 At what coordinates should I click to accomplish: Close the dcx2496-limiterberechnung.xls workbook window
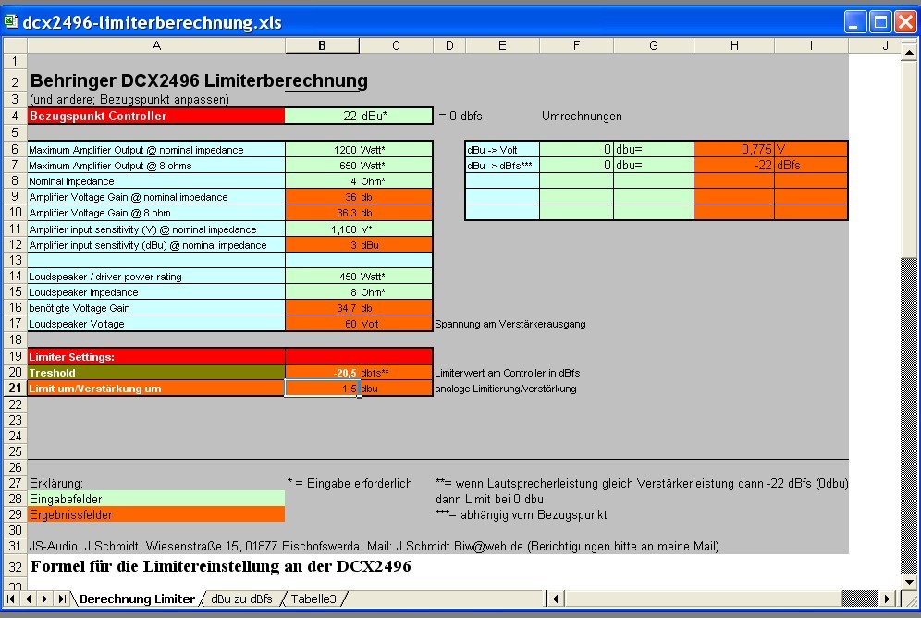(x=905, y=22)
